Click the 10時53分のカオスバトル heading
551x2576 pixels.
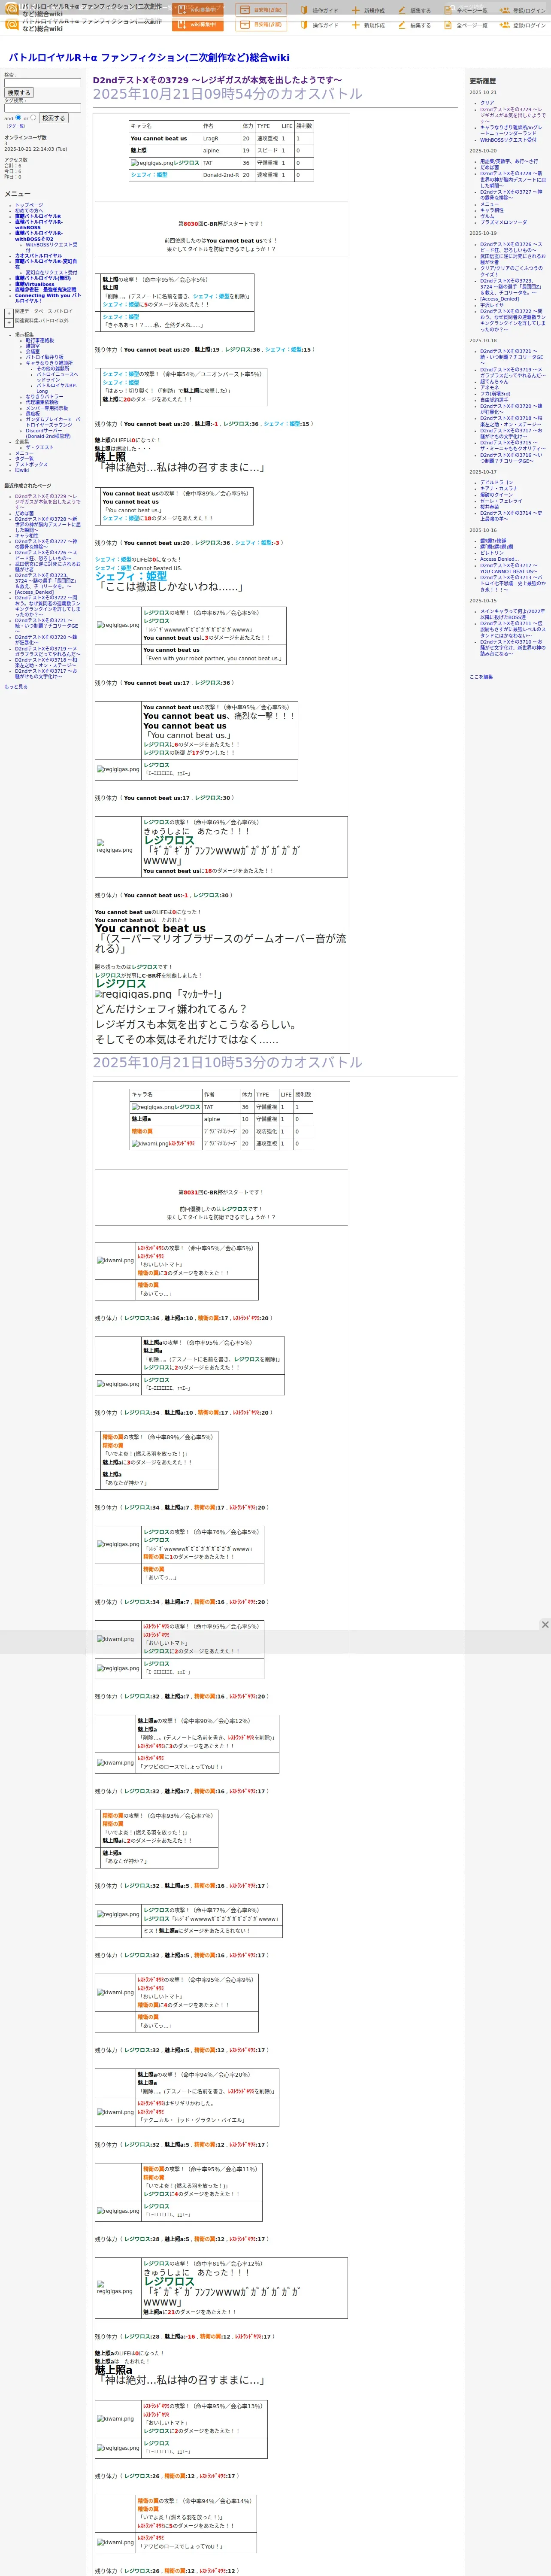[227, 1062]
